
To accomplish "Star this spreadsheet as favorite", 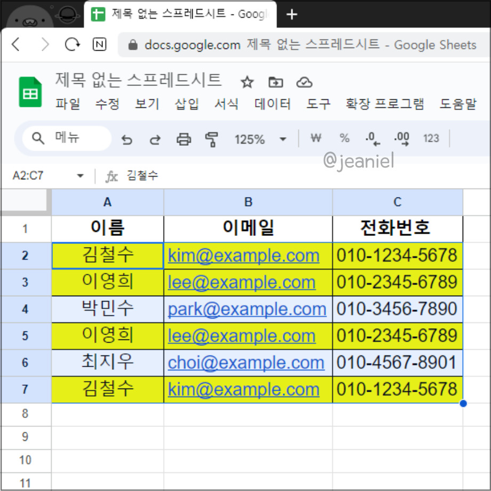I will [x=247, y=83].
